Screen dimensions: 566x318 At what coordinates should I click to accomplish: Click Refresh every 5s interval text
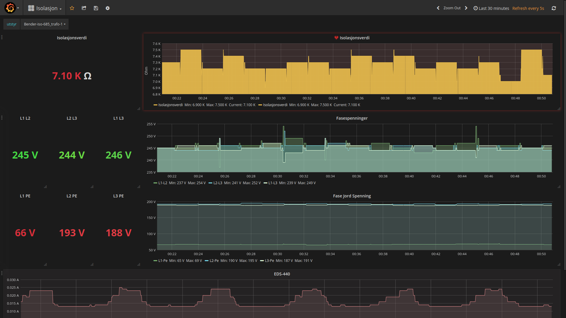pyautogui.click(x=528, y=8)
